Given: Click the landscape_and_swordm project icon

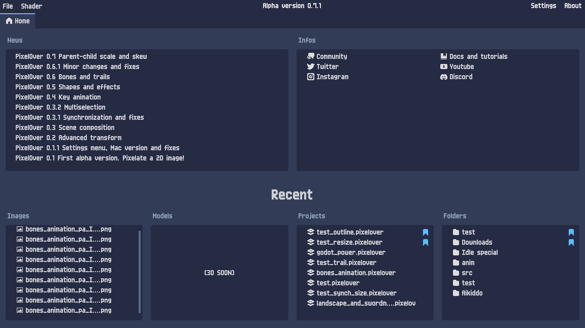Looking at the screenshot, I should [310, 303].
